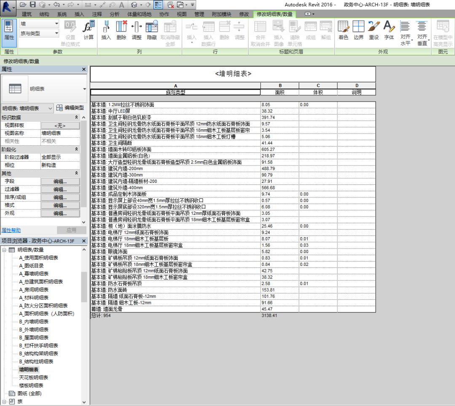The image size is (455, 406).
Task: Open 天花板明细表 in project browser
Action: (34, 378)
